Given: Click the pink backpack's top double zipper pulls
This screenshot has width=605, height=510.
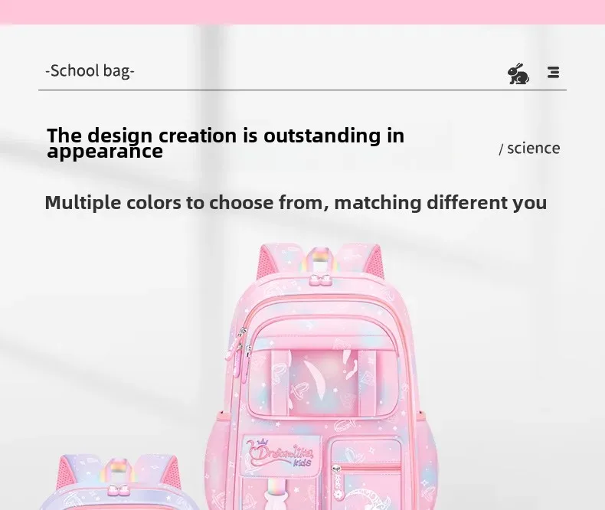Looking at the screenshot, I should click(321, 280).
